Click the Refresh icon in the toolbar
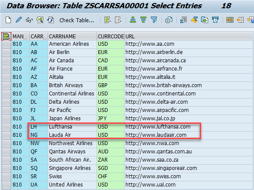Screen dimensions: 254x190 tap(50, 20)
